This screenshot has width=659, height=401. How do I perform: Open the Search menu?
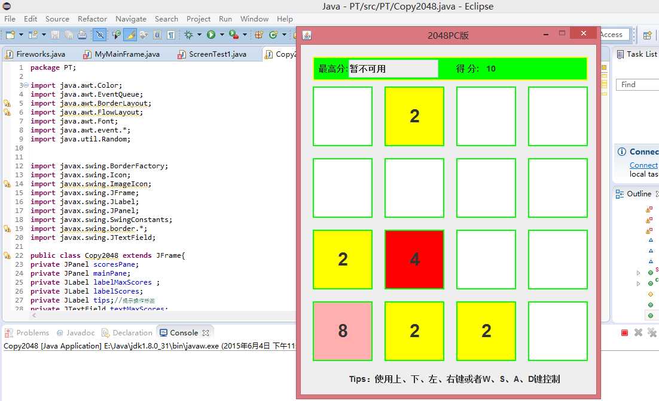coord(166,19)
